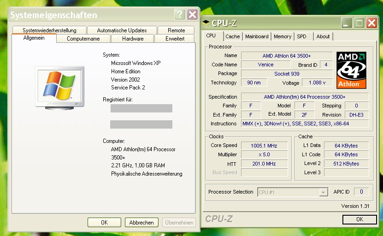
Task: Click the empty Bus Speed field
Action: 264,172
